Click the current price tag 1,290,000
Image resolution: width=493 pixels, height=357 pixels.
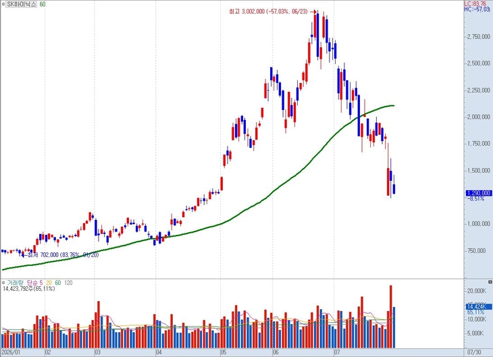(x=479, y=193)
